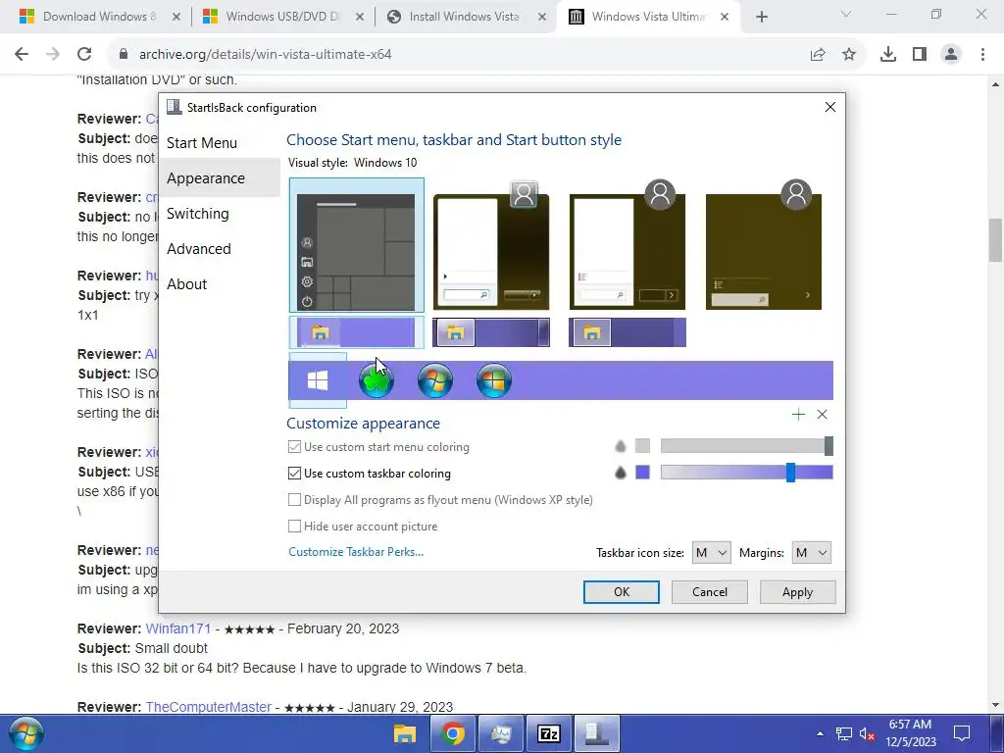
Task: Open the volume muted tray icon
Action: point(867,733)
